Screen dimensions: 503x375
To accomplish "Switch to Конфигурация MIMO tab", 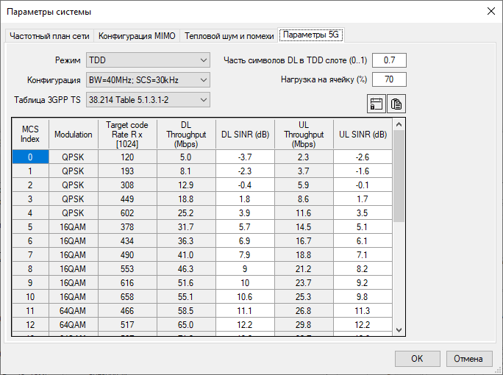I will point(137,36).
